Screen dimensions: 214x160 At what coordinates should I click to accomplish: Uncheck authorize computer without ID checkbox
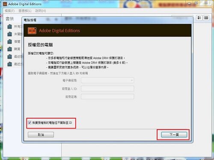pos(30,122)
